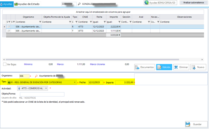
Task: Click Documentos button
Action: pos(145,67)
